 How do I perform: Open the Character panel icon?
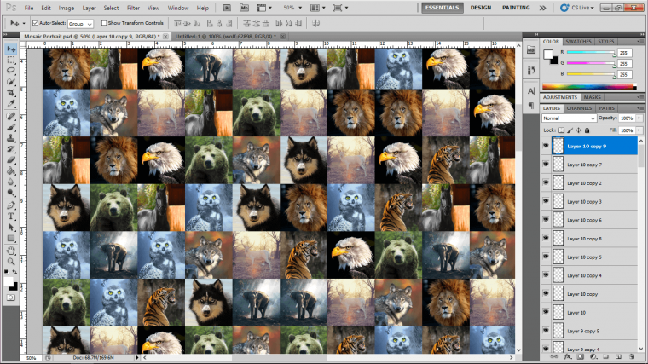(531, 91)
